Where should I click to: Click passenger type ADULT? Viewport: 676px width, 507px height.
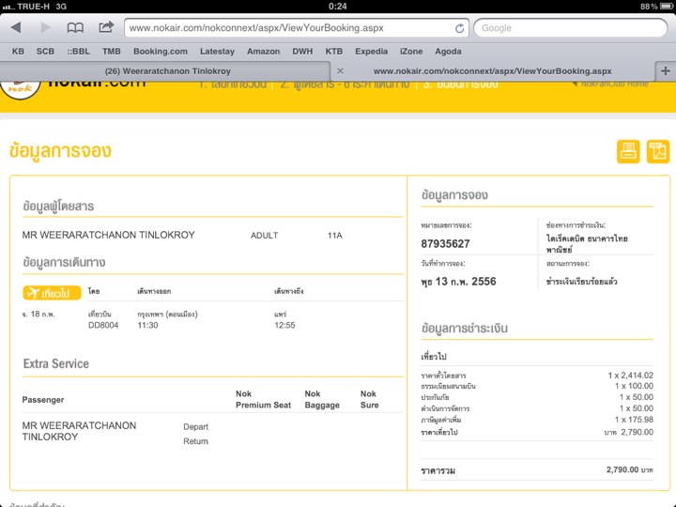264,236
